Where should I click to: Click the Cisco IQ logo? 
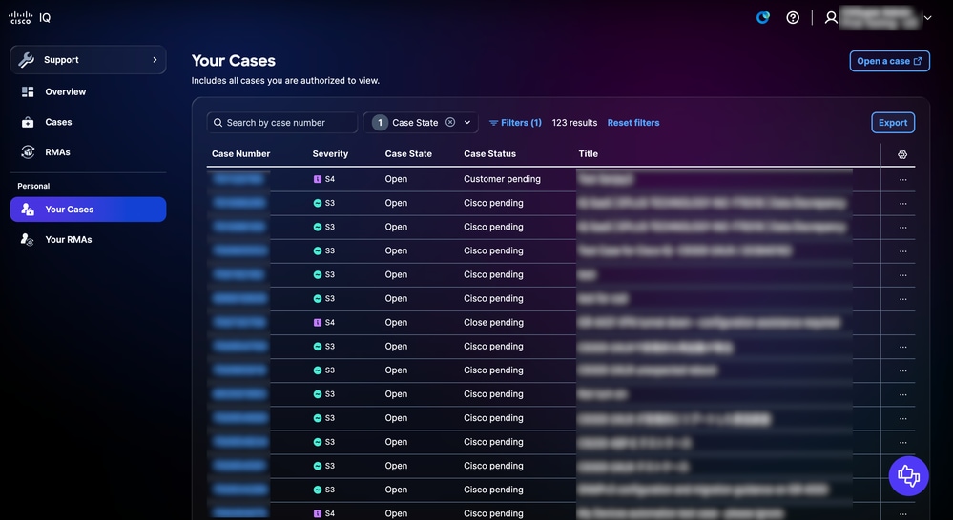(30, 17)
